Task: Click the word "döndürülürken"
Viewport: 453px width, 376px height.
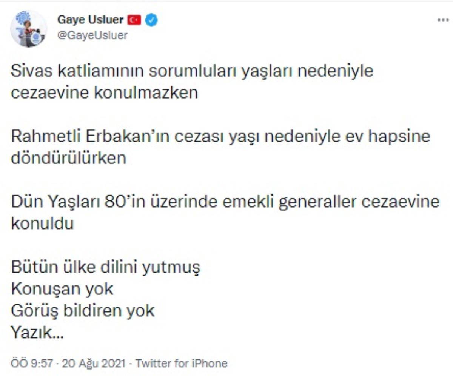Action: click(69, 158)
